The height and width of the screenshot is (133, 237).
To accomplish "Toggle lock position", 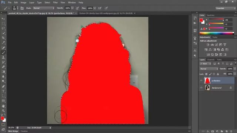I will [214, 74].
